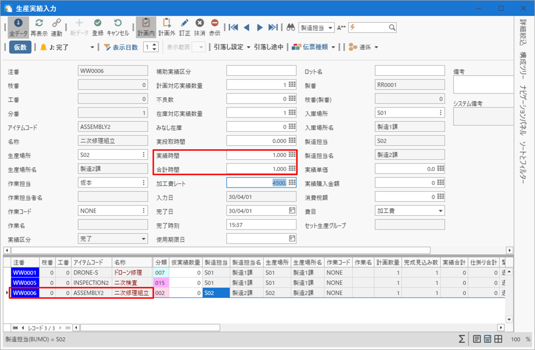Toggle the 引落し途中 option
The width and height of the screenshot is (535, 350).
coord(269,47)
